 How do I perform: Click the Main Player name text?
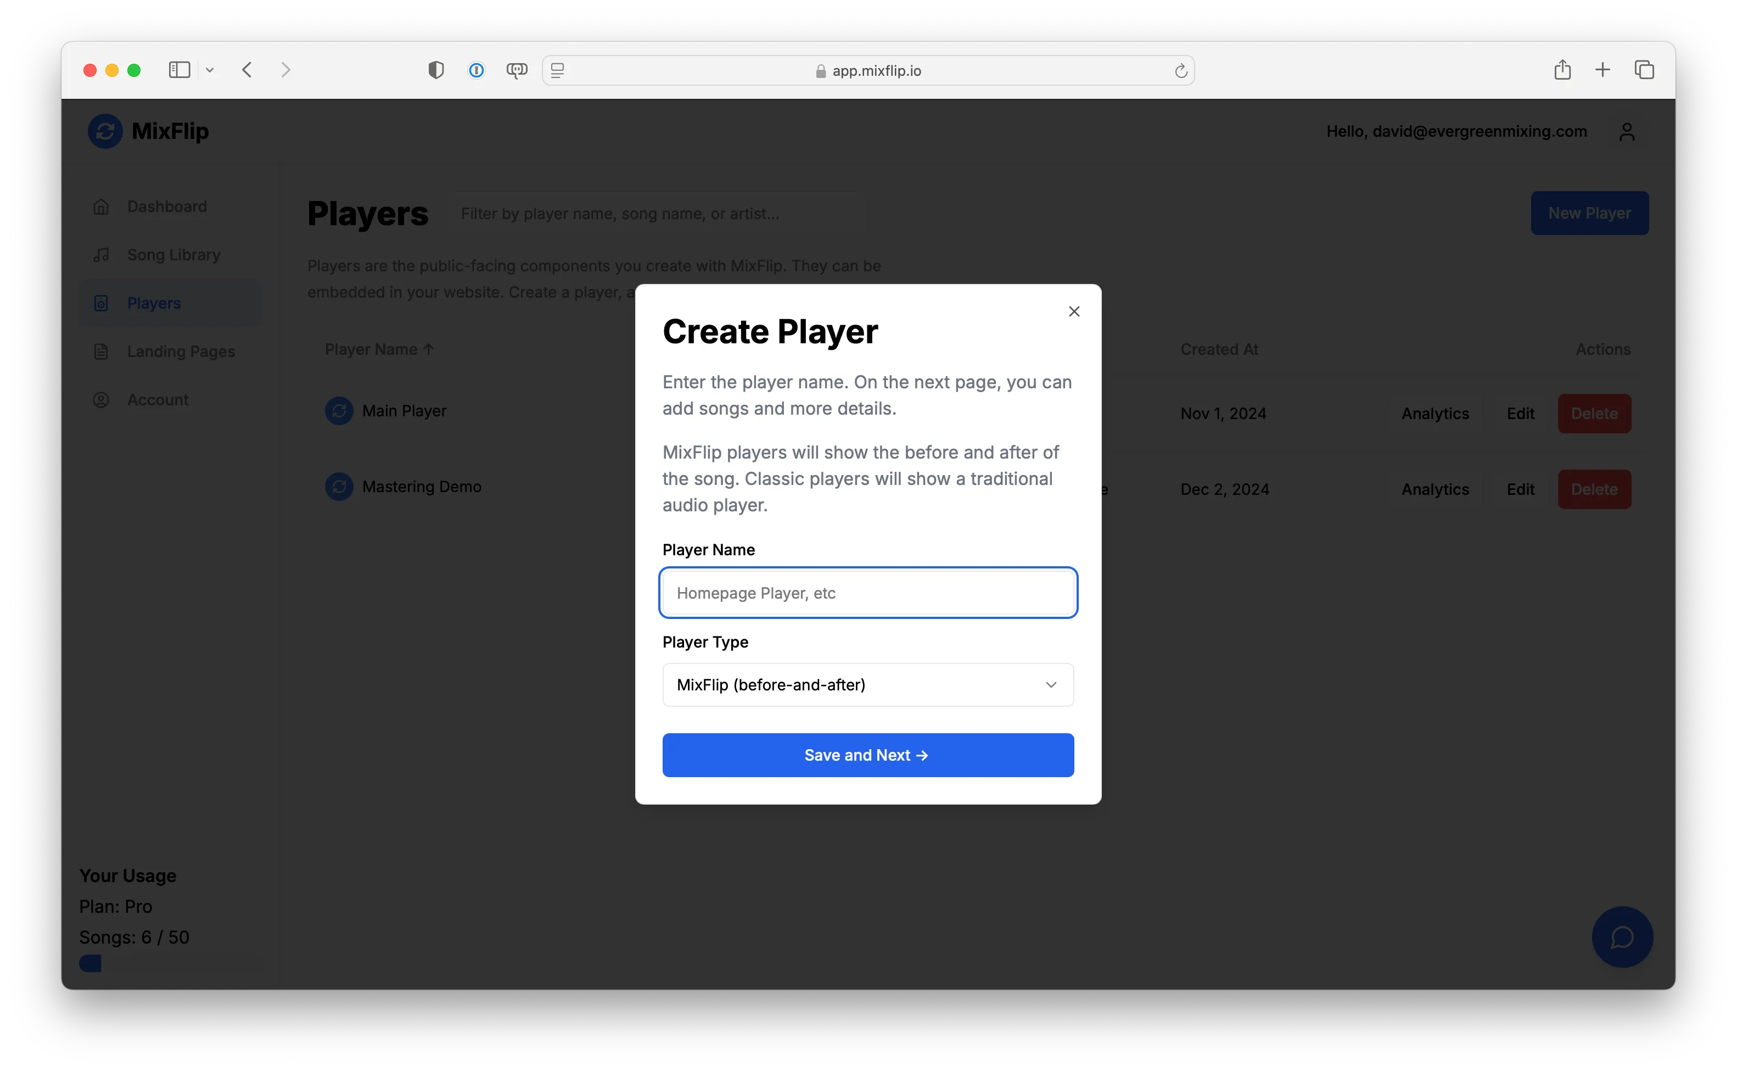(404, 411)
